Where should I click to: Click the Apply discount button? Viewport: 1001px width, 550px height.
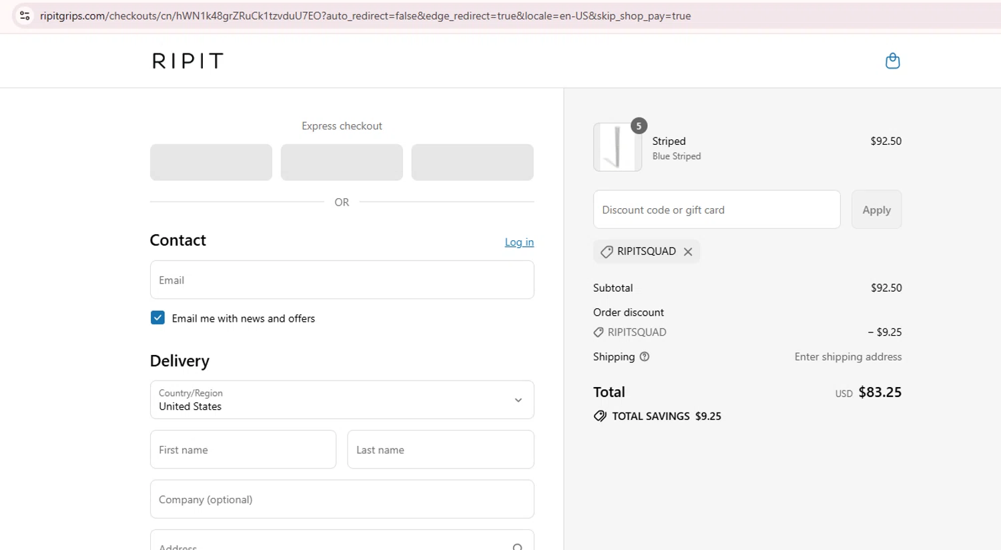coord(876,210)
